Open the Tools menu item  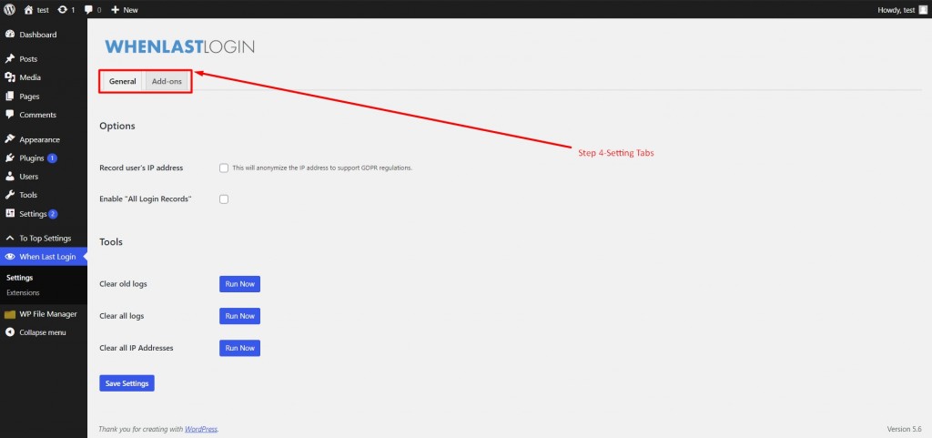click(28, 195)
